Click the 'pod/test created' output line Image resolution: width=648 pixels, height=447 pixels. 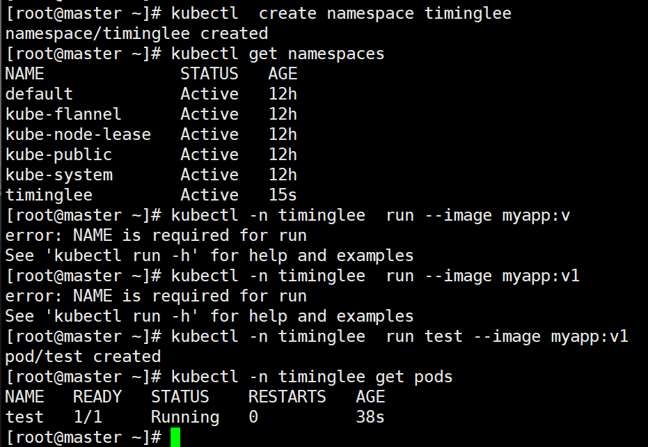pos(83,356)
